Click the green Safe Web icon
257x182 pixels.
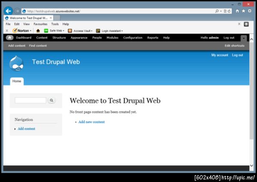[x=46, y=31]
